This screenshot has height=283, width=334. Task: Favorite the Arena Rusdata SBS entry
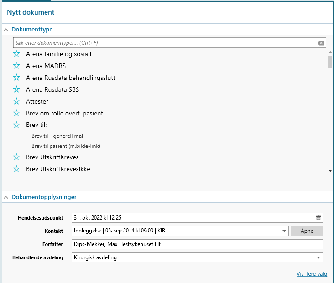tap(17, 89)
